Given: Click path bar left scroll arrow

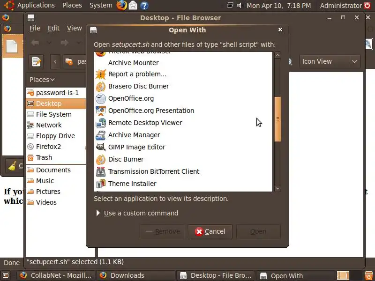Looking at the screenshot, I should coord(55,62).
